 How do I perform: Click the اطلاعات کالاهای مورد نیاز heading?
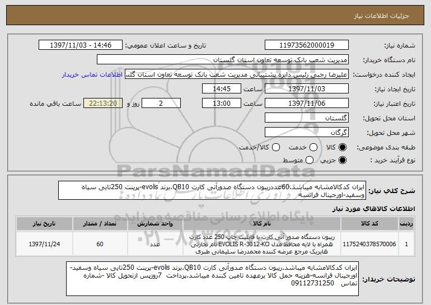(374, 209)
